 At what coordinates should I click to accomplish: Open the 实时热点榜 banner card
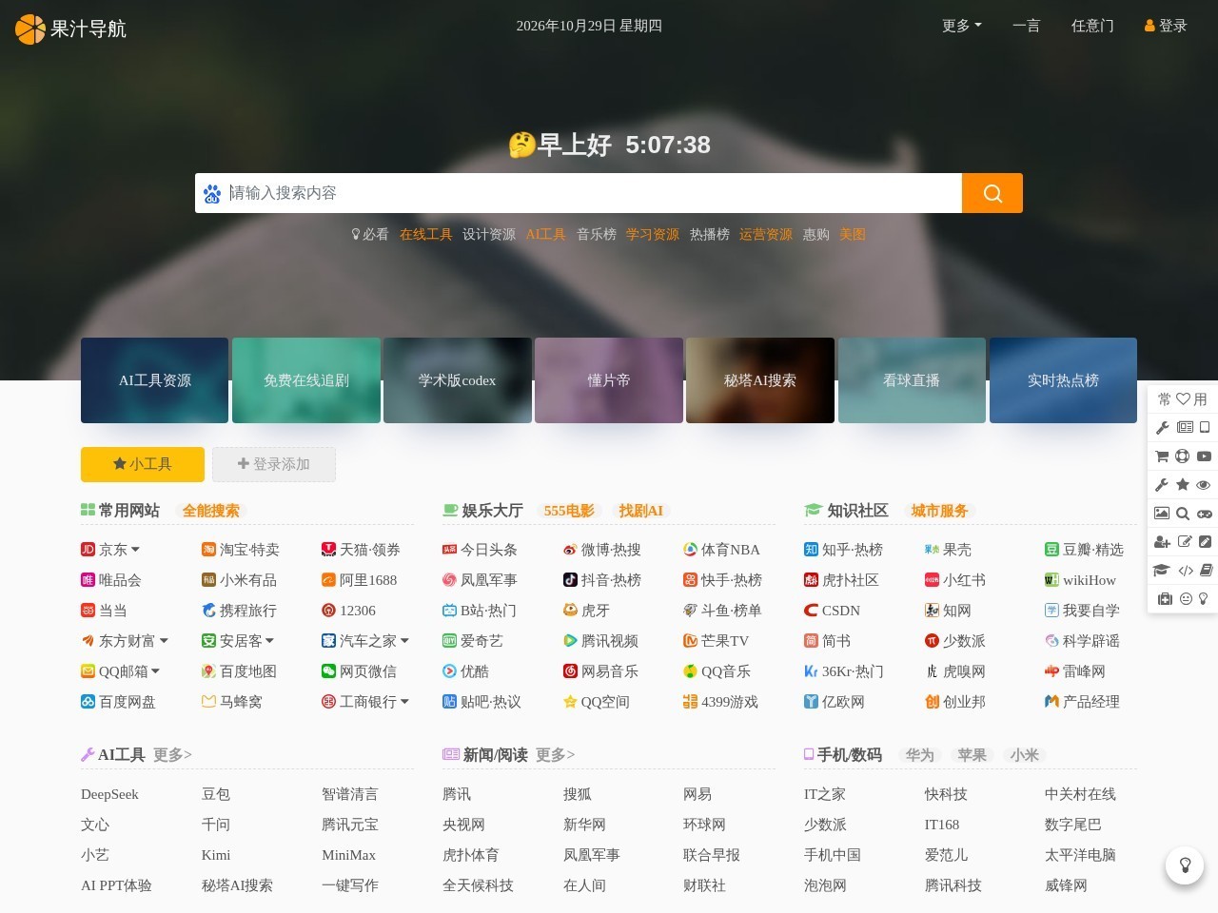tap(1063, 380)
